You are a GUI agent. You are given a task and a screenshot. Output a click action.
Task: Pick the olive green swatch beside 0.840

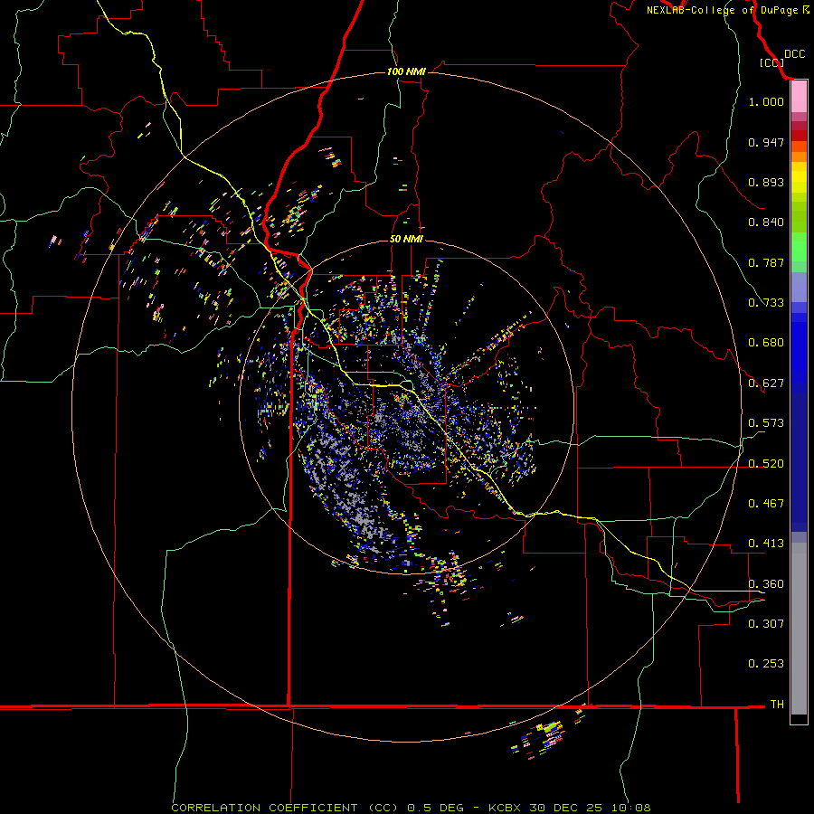tap(799, 217)
